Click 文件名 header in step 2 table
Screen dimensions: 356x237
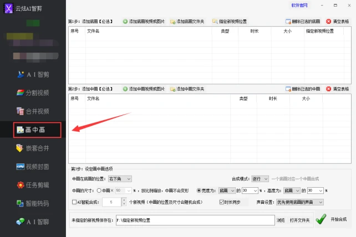93,99
